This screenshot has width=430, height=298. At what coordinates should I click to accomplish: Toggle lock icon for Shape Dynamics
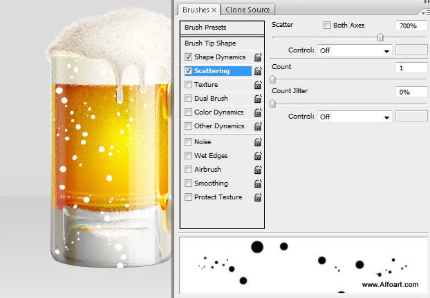click(257, 57)
